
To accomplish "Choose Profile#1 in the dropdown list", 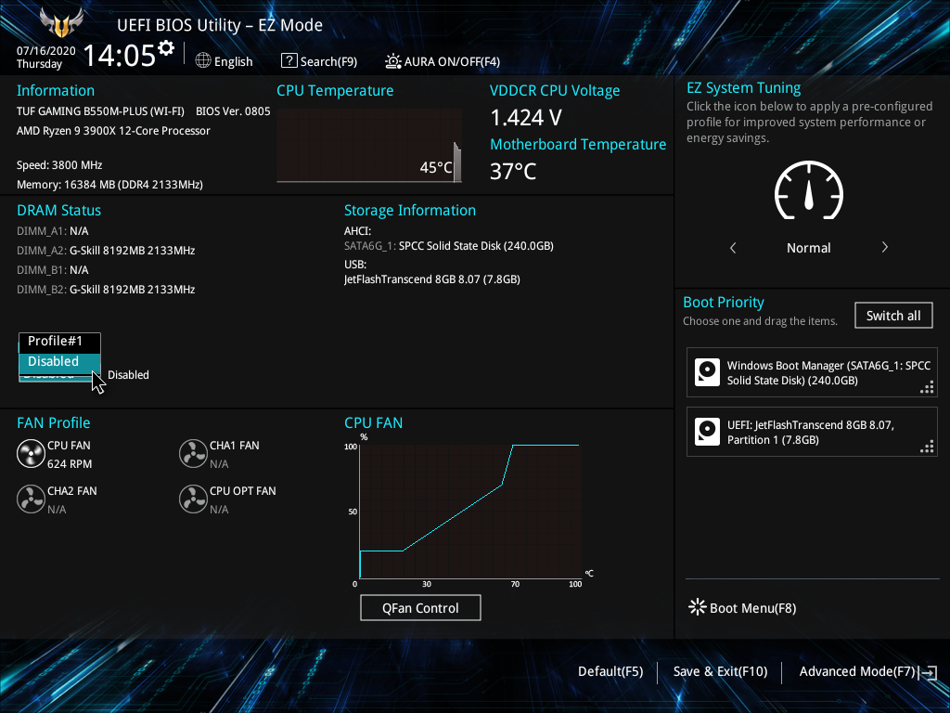I will pos(60,342).
